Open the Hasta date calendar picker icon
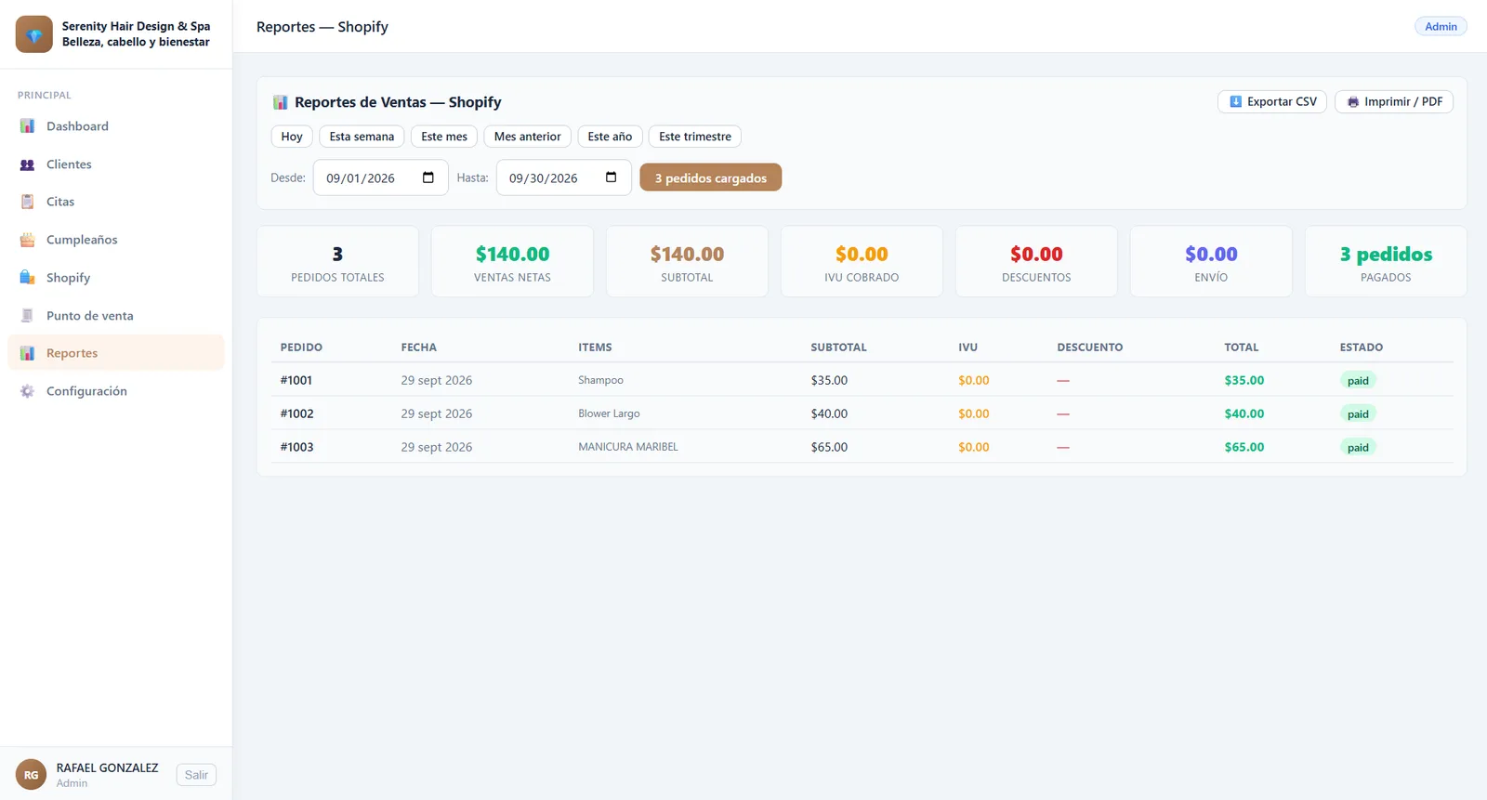 point(612,177)
